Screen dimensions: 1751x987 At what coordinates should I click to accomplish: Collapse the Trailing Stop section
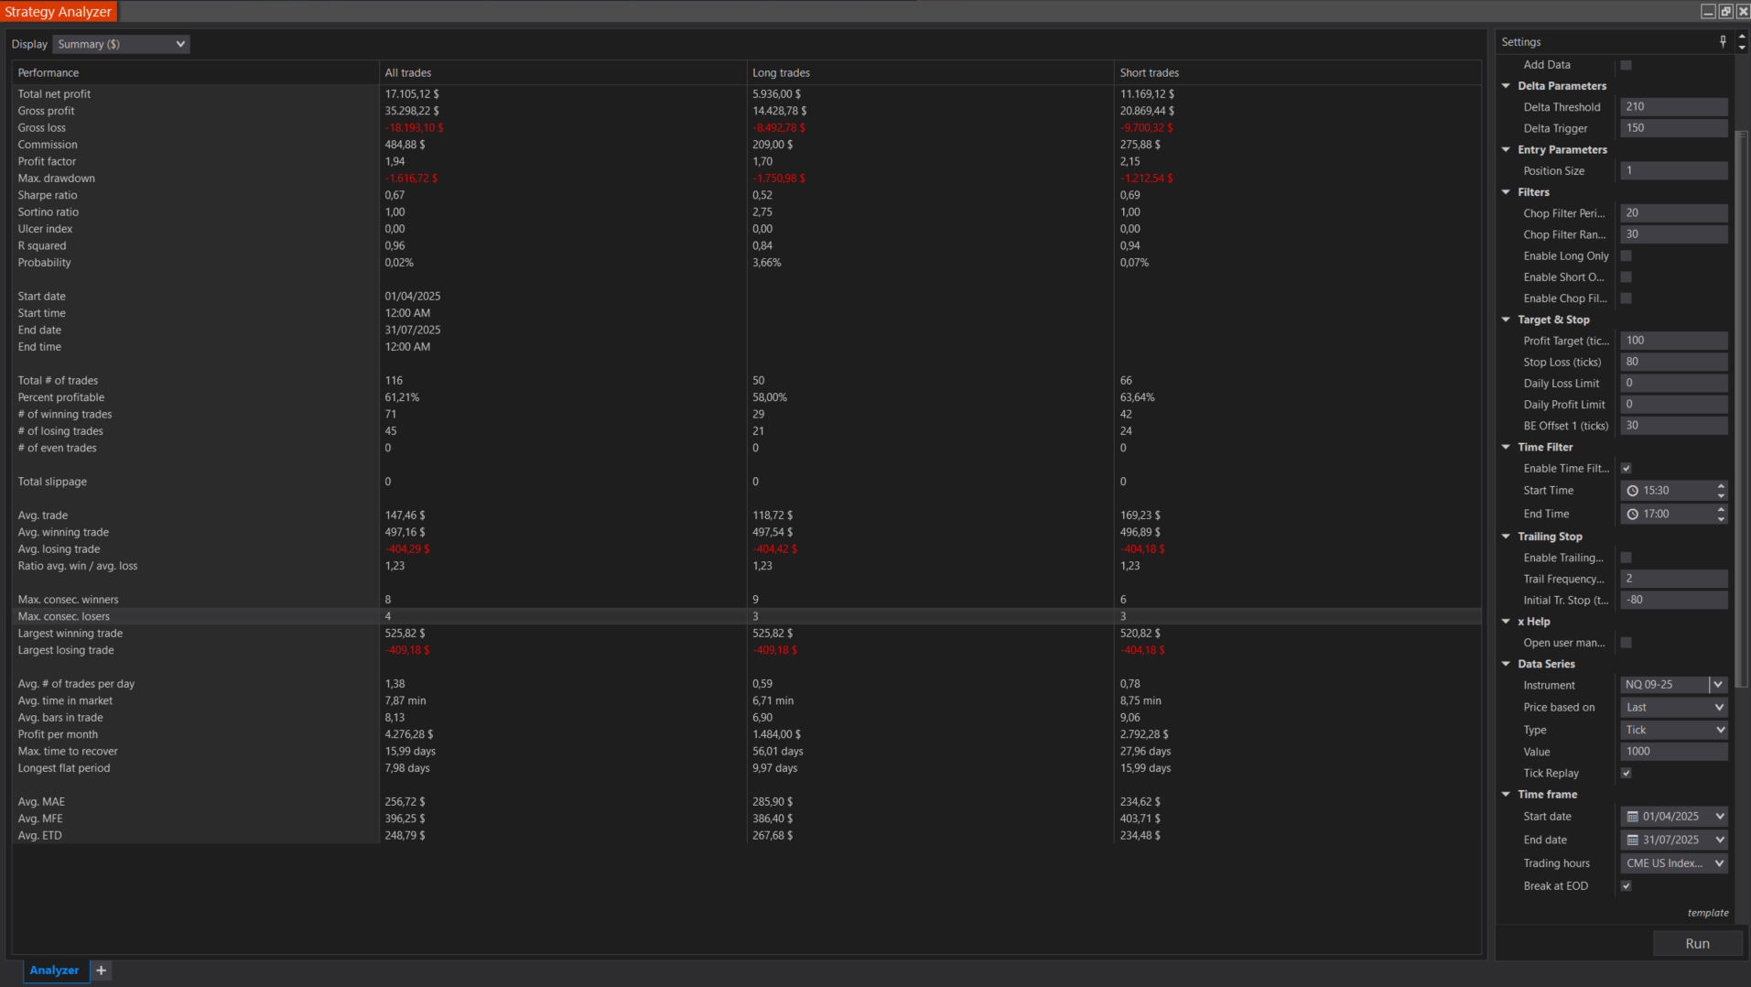(x=1506, y=537)
